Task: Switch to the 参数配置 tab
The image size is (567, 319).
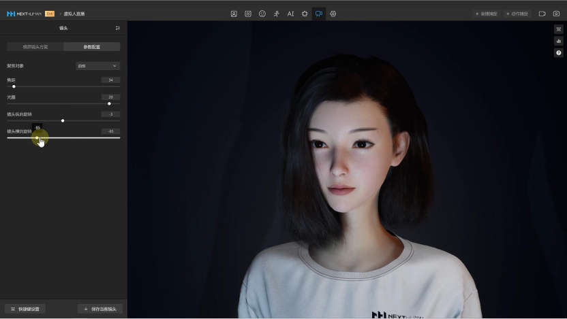Action: 92,47
